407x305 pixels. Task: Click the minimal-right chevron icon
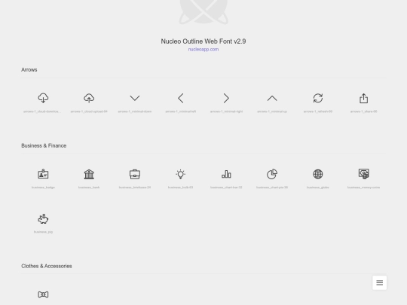[226, 98]
